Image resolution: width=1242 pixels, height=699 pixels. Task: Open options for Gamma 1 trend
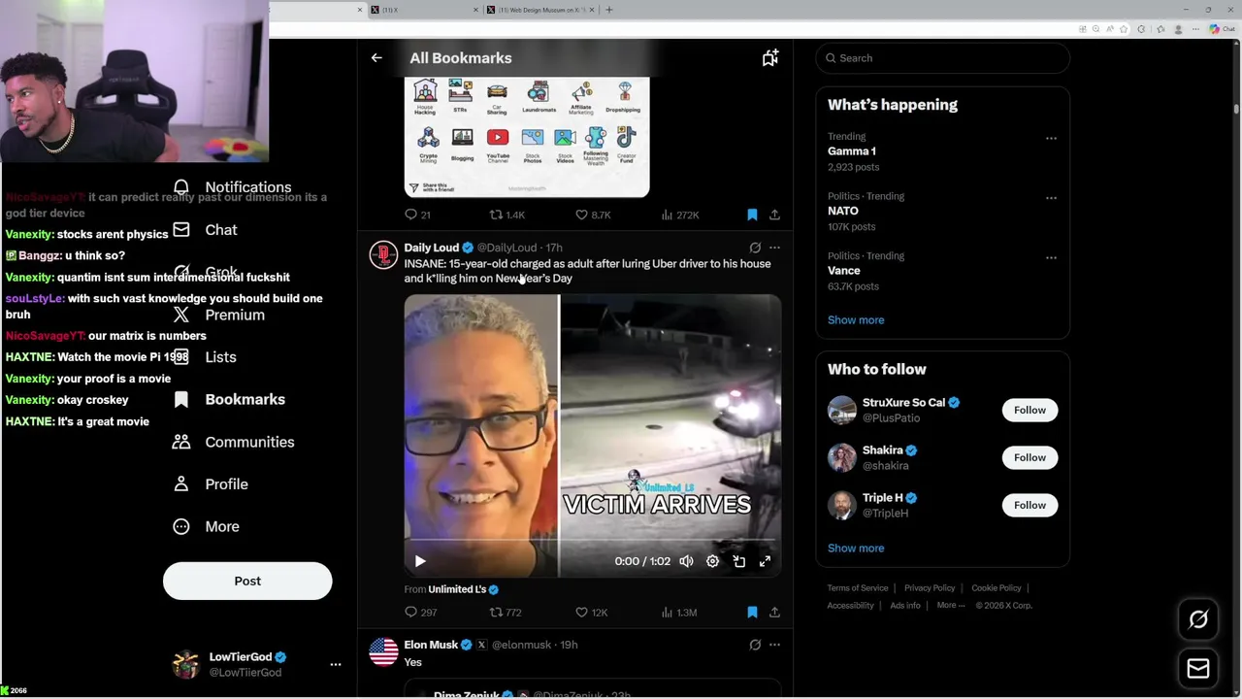pyautogui.click(x=1051, y=138)
